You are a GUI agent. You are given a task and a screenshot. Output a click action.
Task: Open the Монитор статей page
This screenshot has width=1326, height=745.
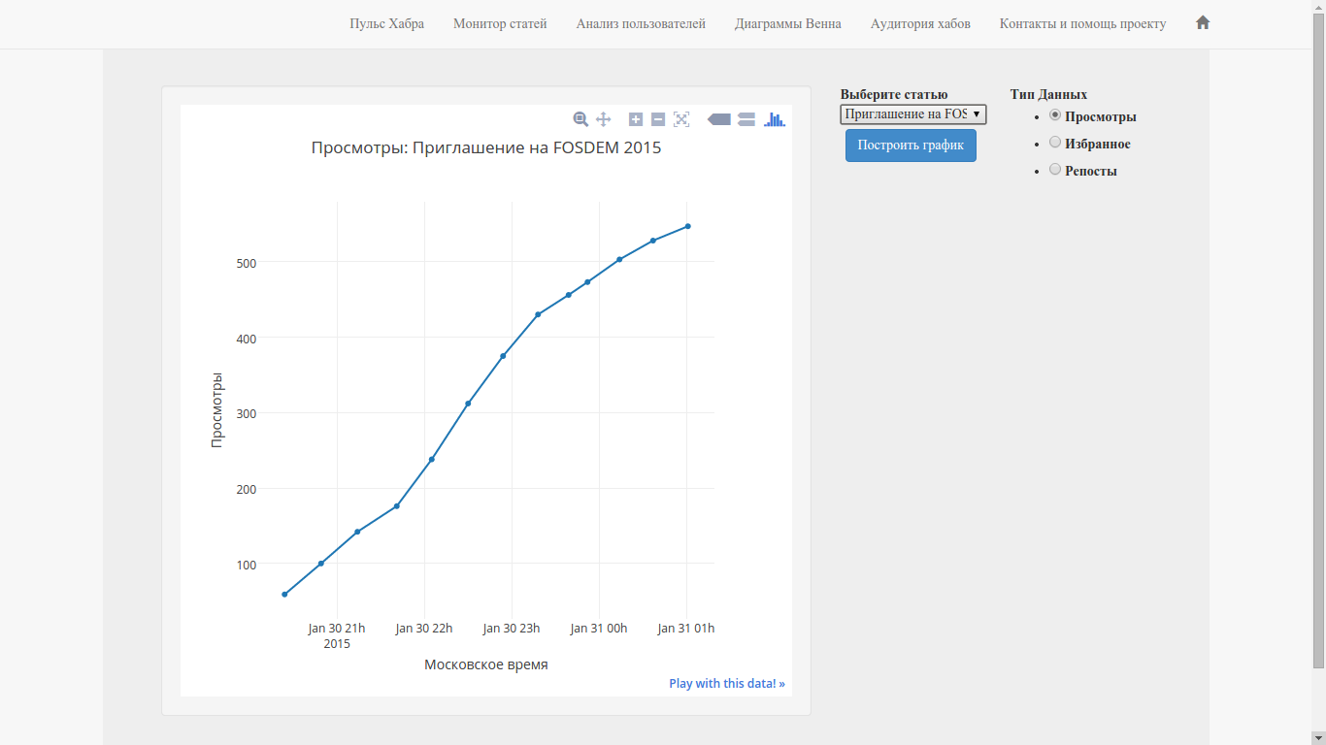click(500, 23)
